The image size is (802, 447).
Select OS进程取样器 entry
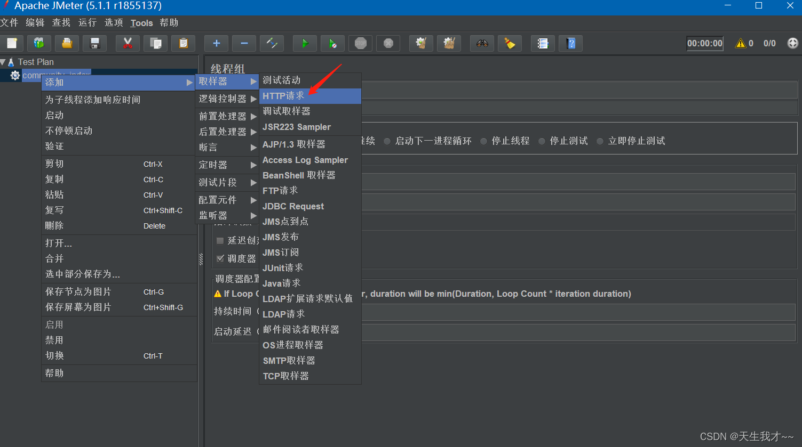311,345
